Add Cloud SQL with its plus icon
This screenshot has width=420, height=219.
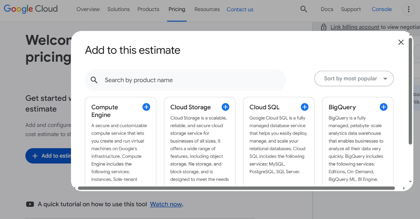(304, 107)
